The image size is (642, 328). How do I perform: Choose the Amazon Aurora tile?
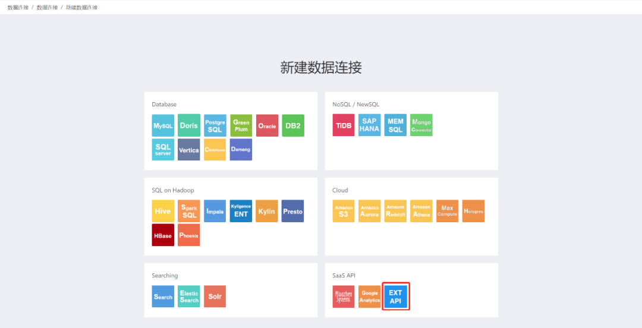(370, 211)
